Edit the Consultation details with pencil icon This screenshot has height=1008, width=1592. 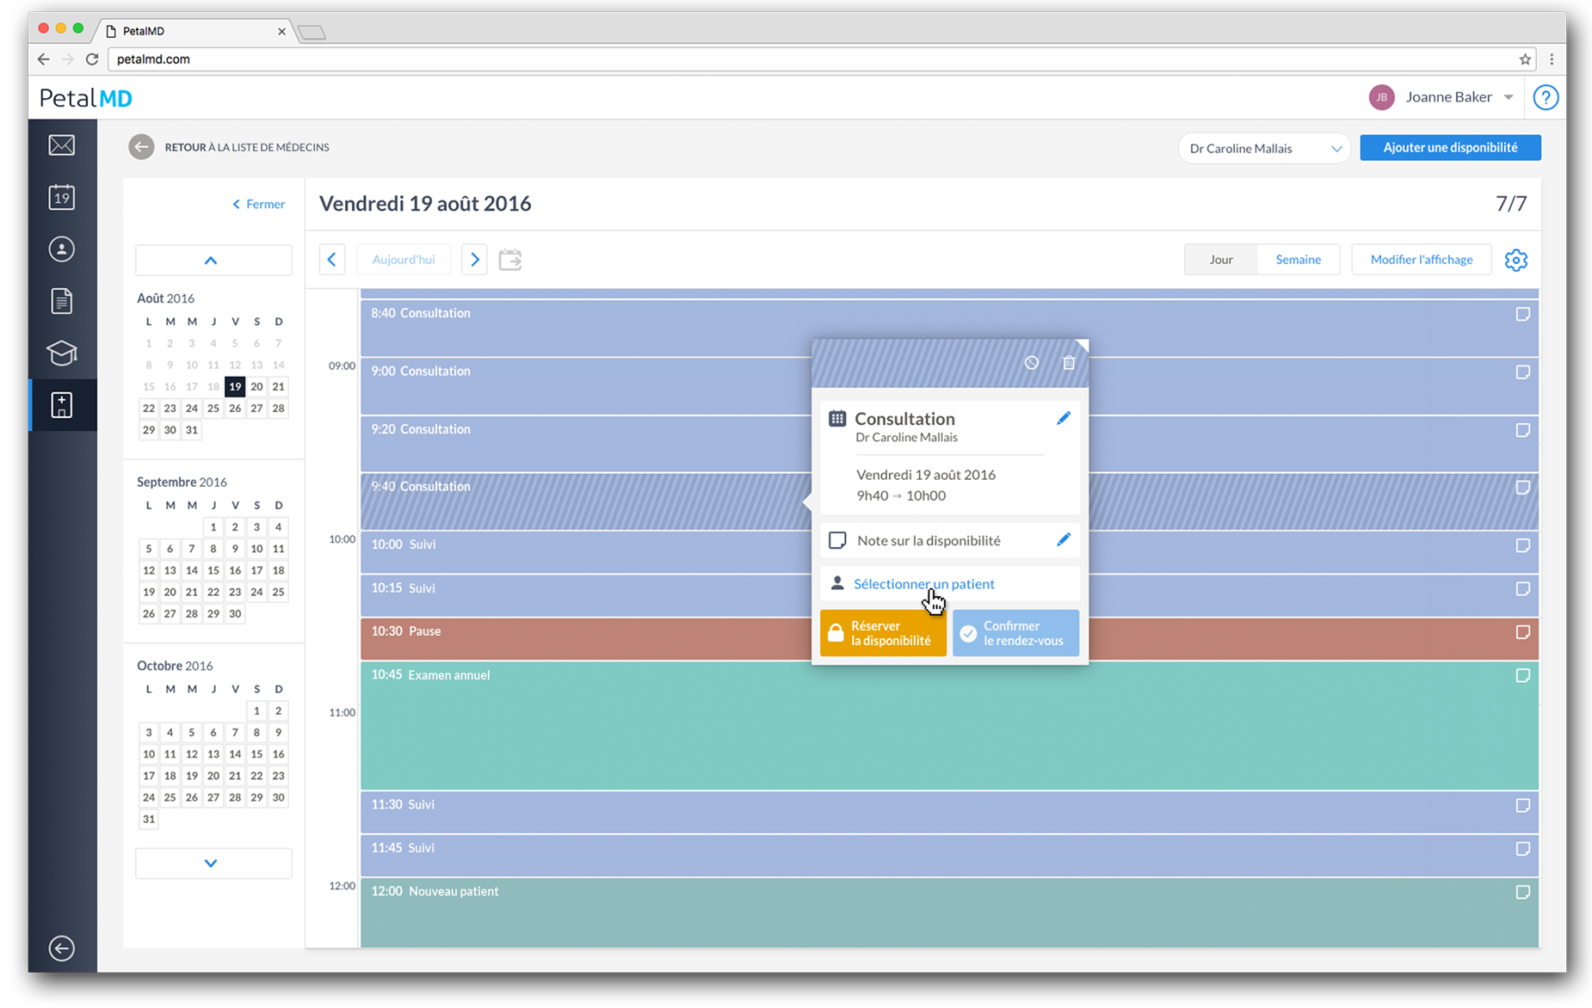1064,418
